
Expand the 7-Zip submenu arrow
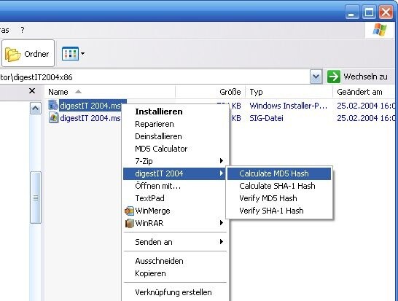[222, 161]
